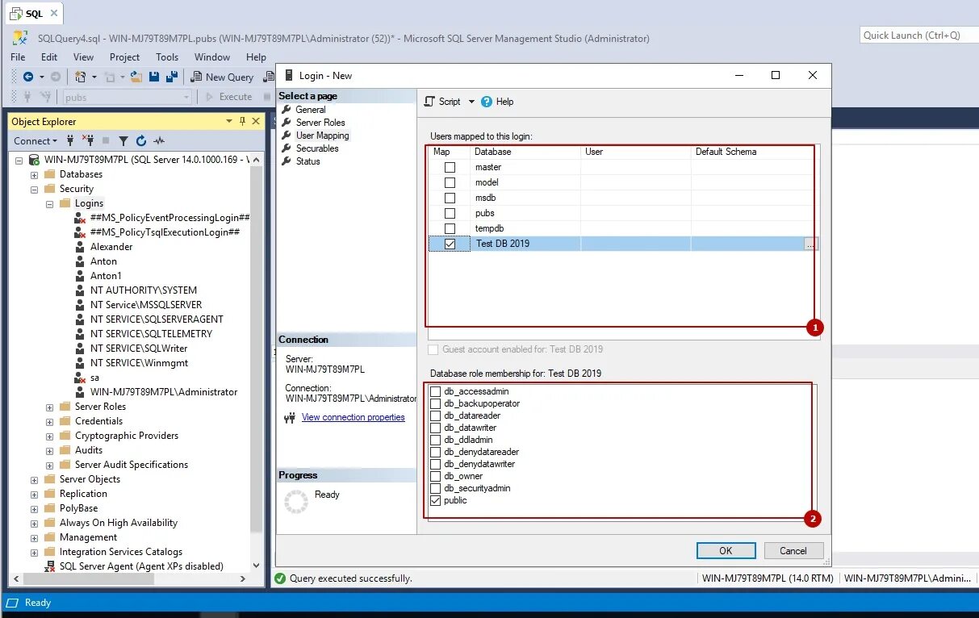Click the Navigate Backward arrow icon
This screenshot has height=618, width=979.
pyautogui.click(x=28, y=77)
